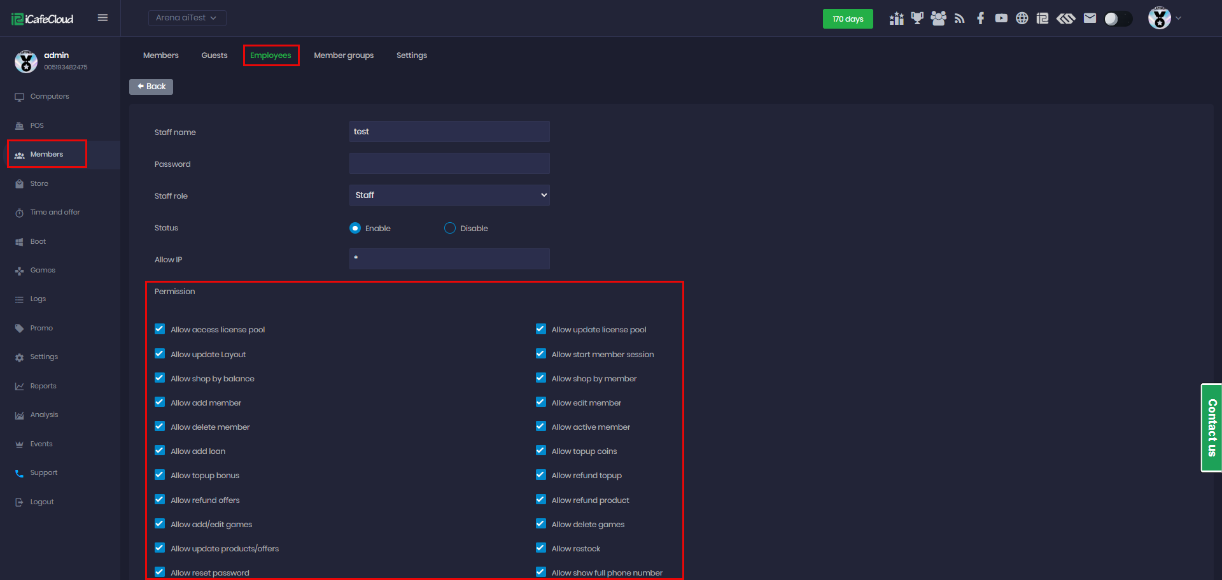Viewport: 1222px width, 580px height.
Task: Click the hamburger menu icon
Action: click(x=102, y=18)
